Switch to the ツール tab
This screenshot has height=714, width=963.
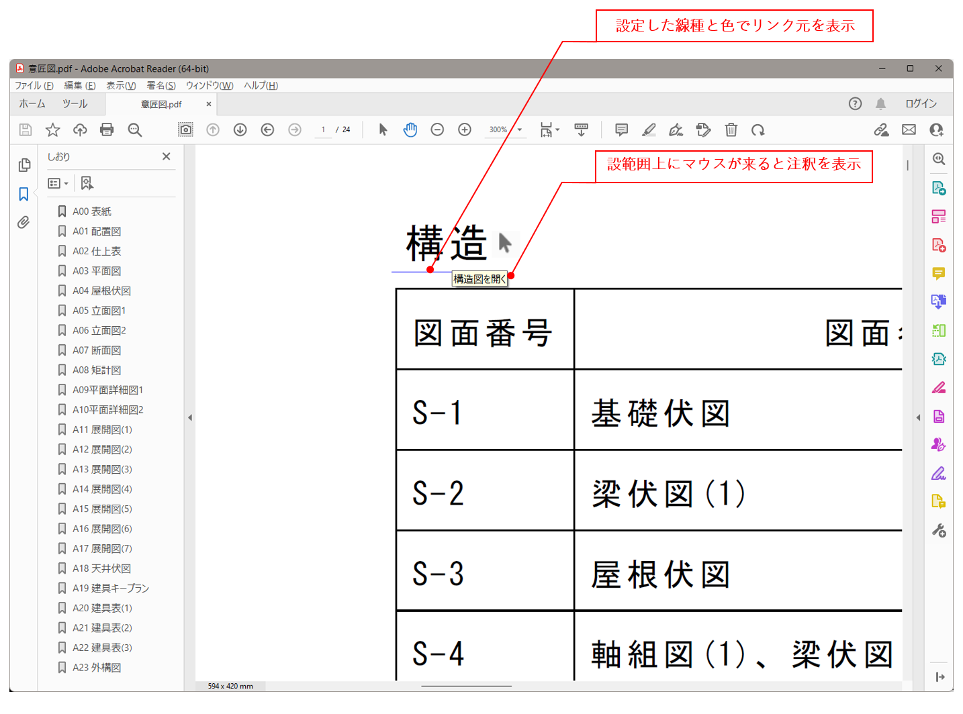(x=75, y=103)
